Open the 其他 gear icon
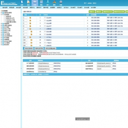Screen dimensions: 128x128 pos(61,3)
